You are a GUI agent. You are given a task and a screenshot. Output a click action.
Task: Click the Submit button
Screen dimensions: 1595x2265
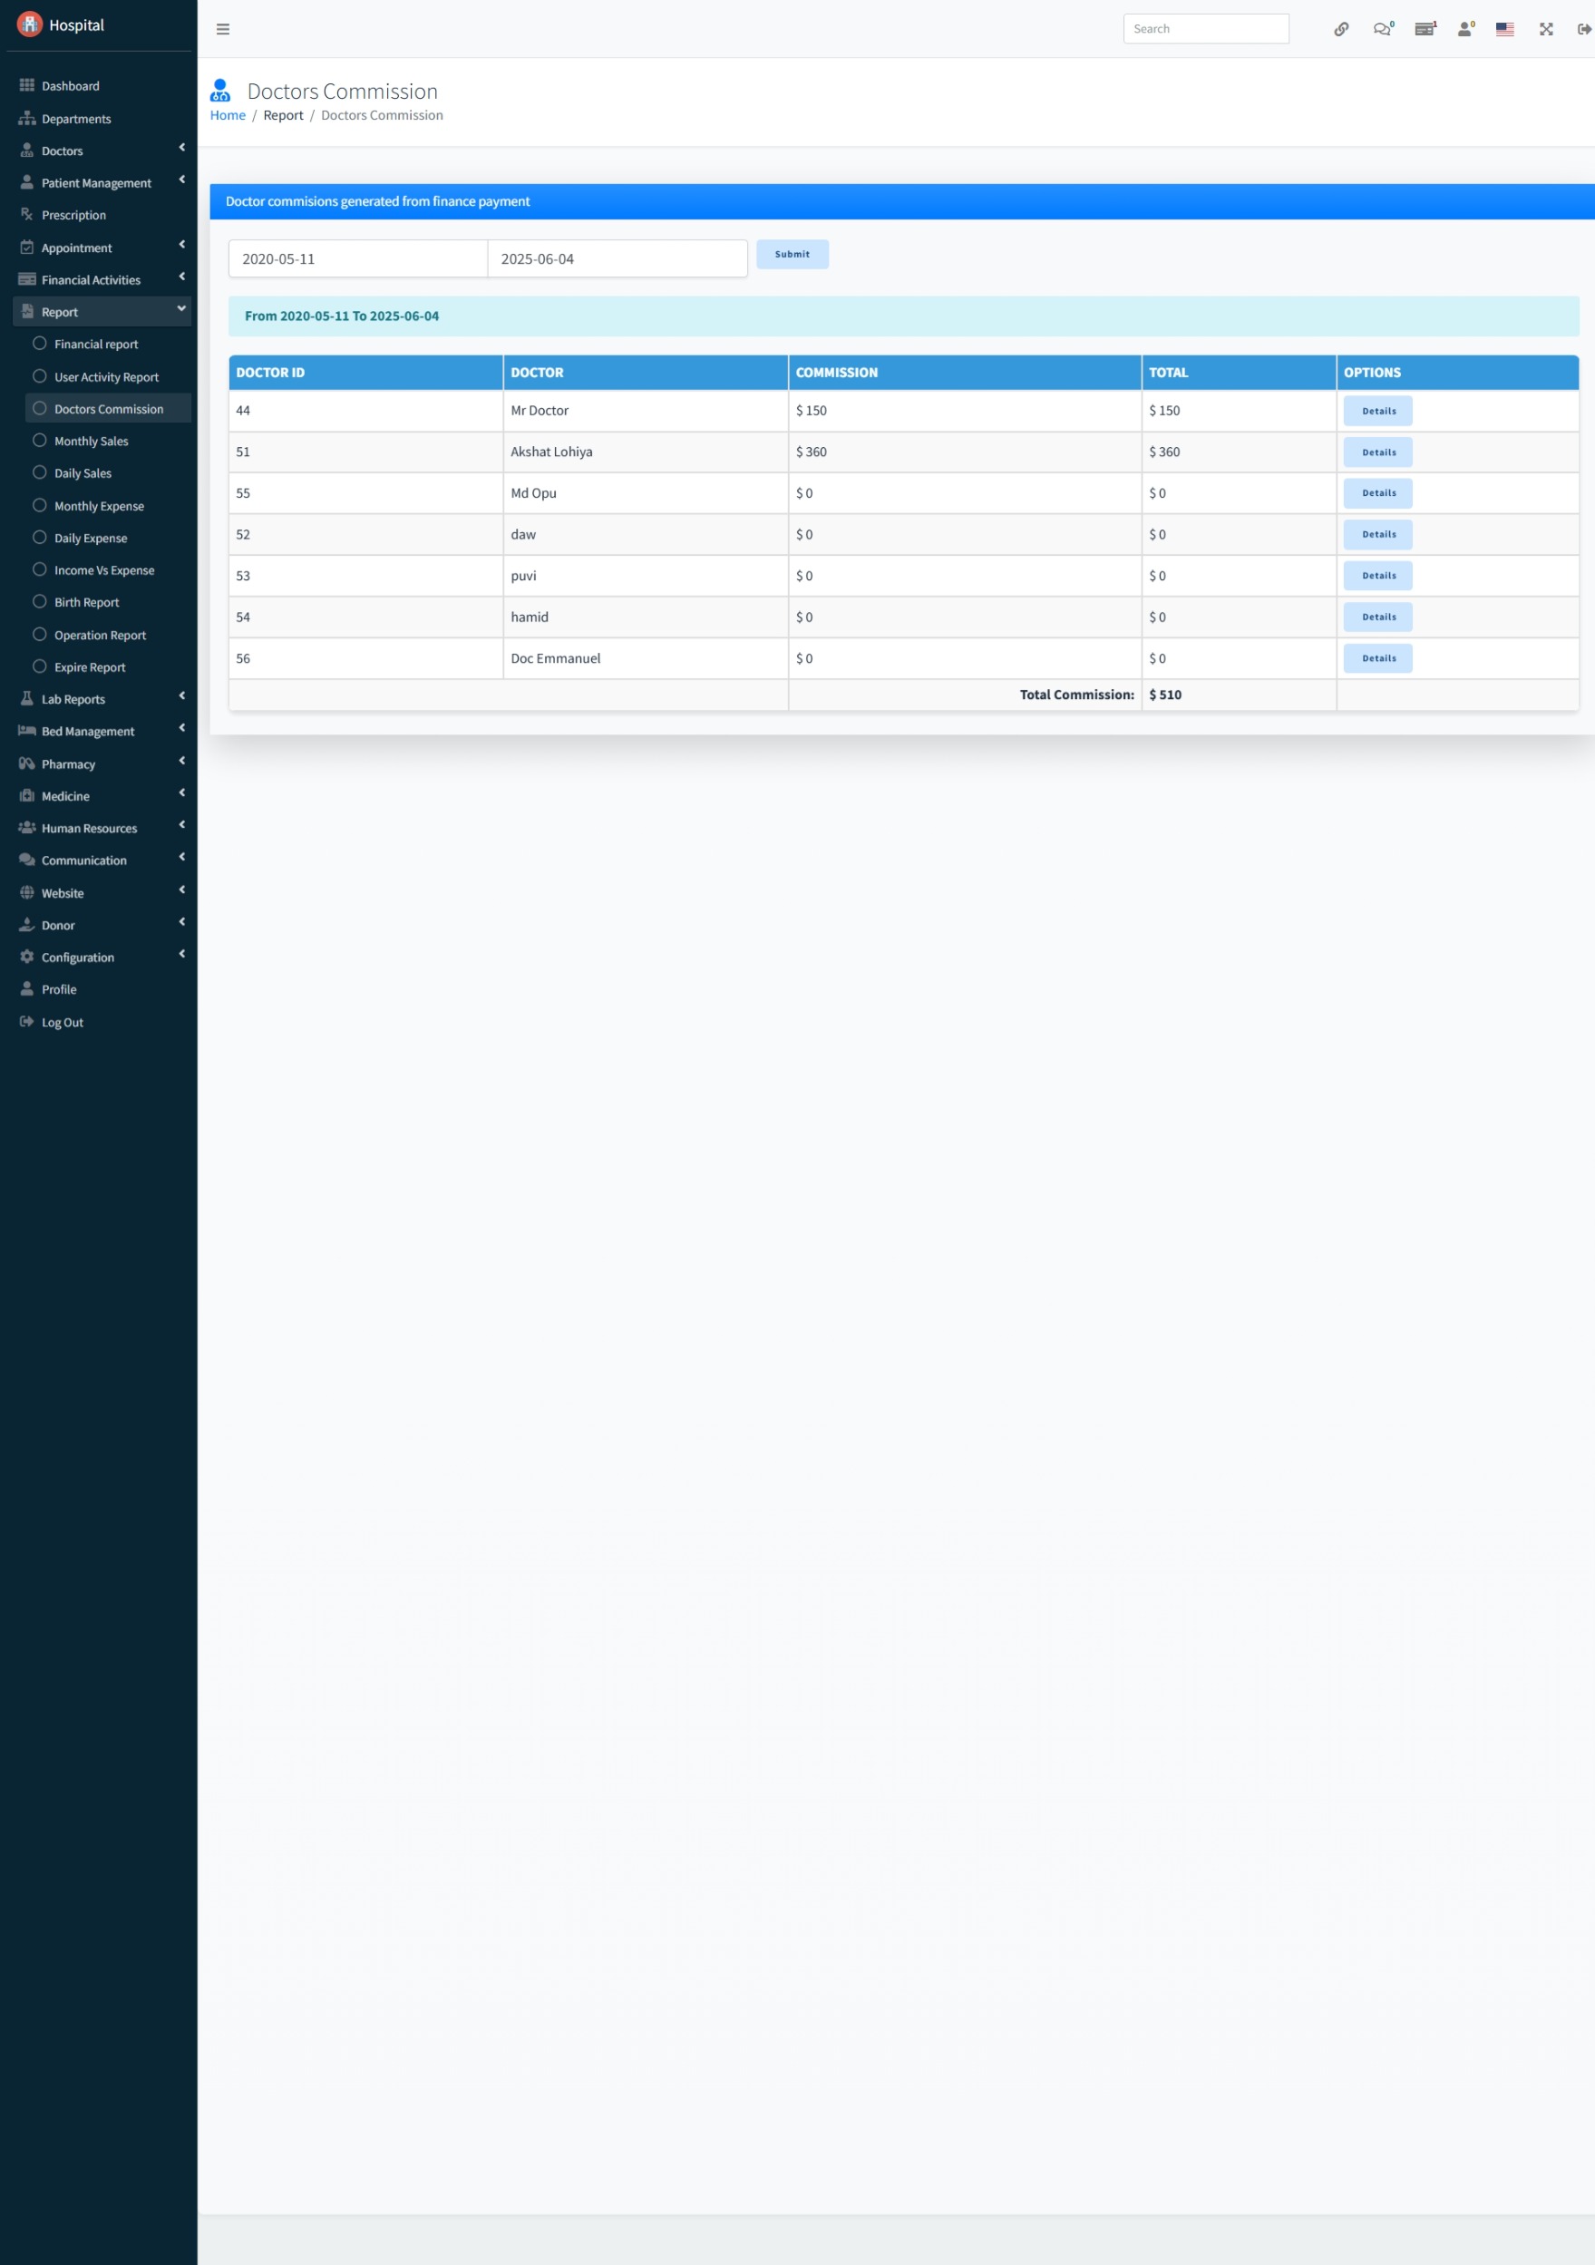tap(793, 255)
